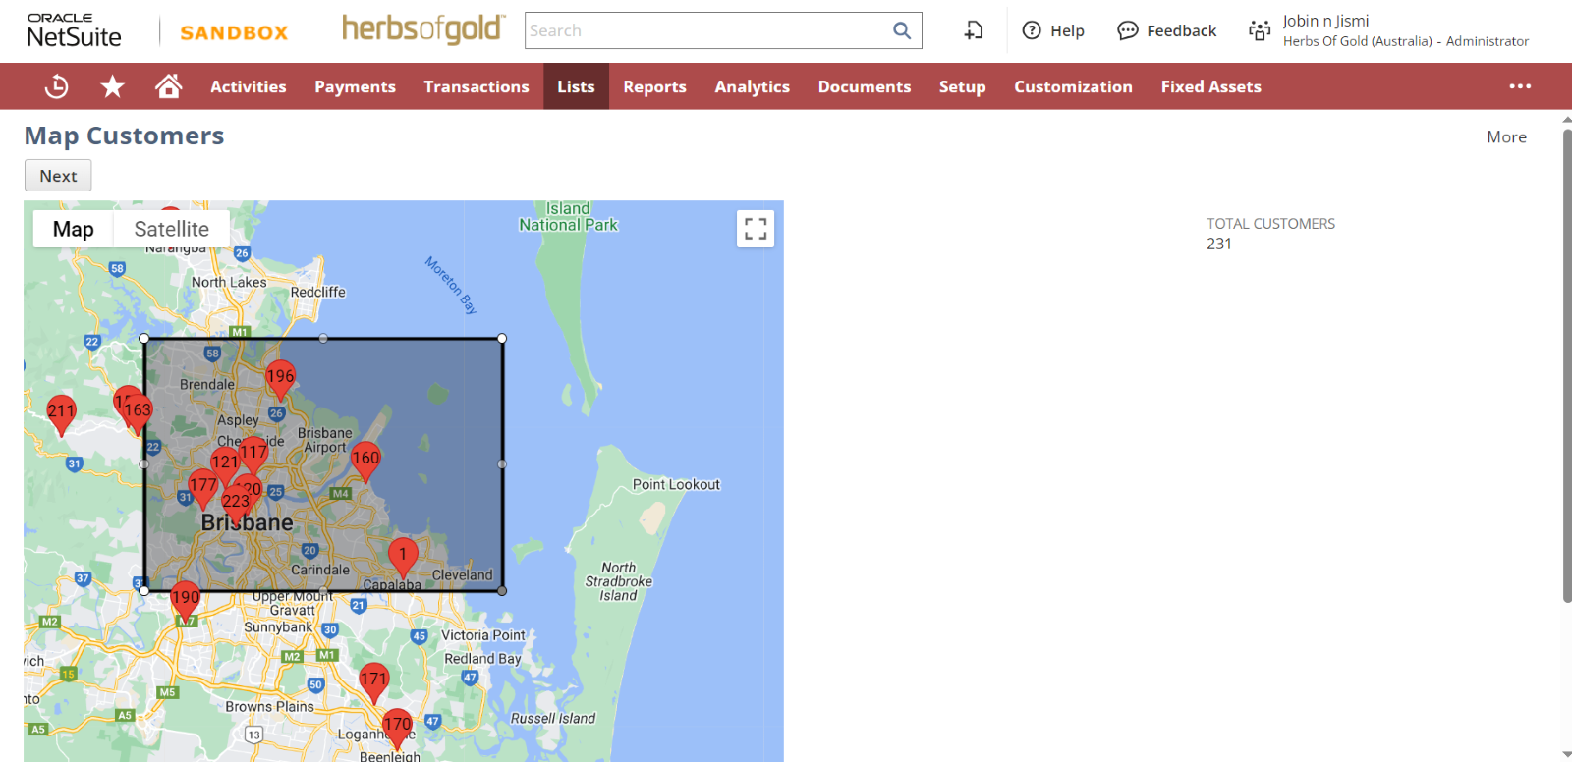The image size is (1572, 762).
Task: Switch map to Satellite view
Action: (171, 229)
